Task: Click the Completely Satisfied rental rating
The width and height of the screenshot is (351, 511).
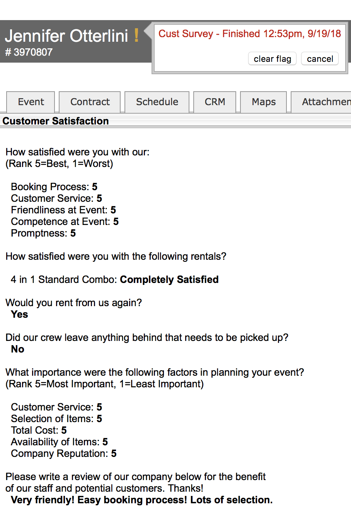Action: [x=169, y=279]
